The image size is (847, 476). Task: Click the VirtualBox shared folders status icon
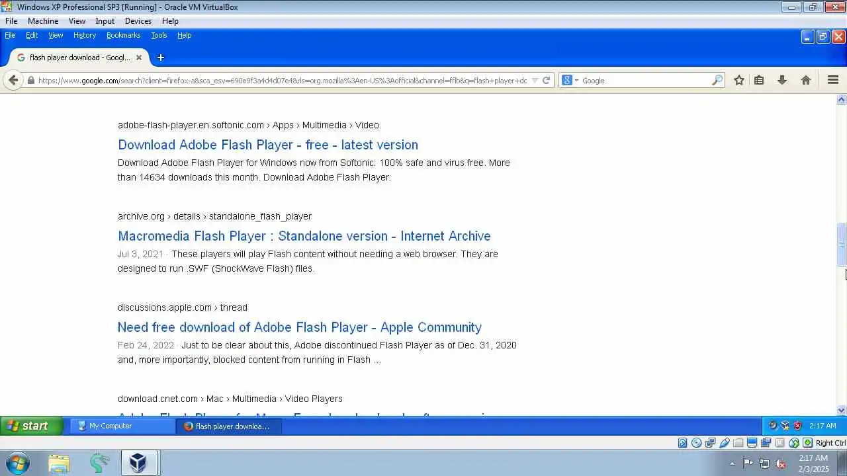point(738,443)
